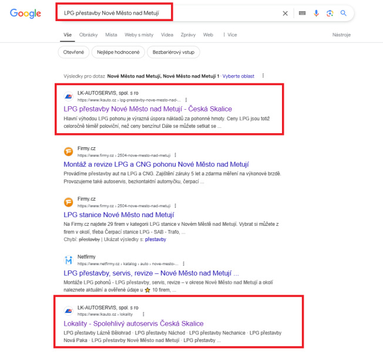383x352 pixels.
Task: Switch to the Zprávy tab
Action: coord(188,35)
